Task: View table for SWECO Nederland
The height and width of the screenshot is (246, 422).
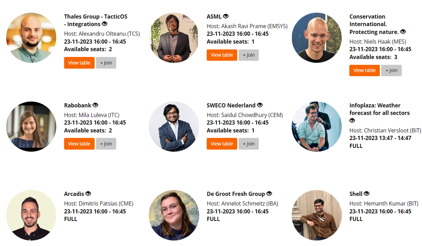Action: click(x=222, y=144)
